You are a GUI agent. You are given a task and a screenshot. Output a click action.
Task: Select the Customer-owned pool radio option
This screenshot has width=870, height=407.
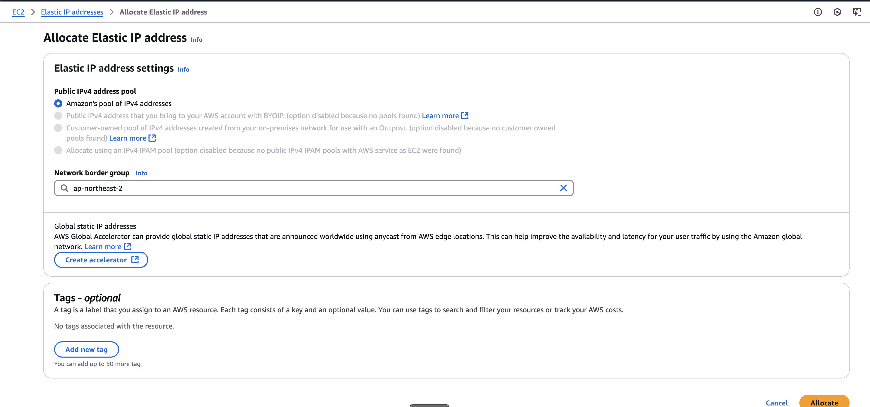[x=58, y=128]
